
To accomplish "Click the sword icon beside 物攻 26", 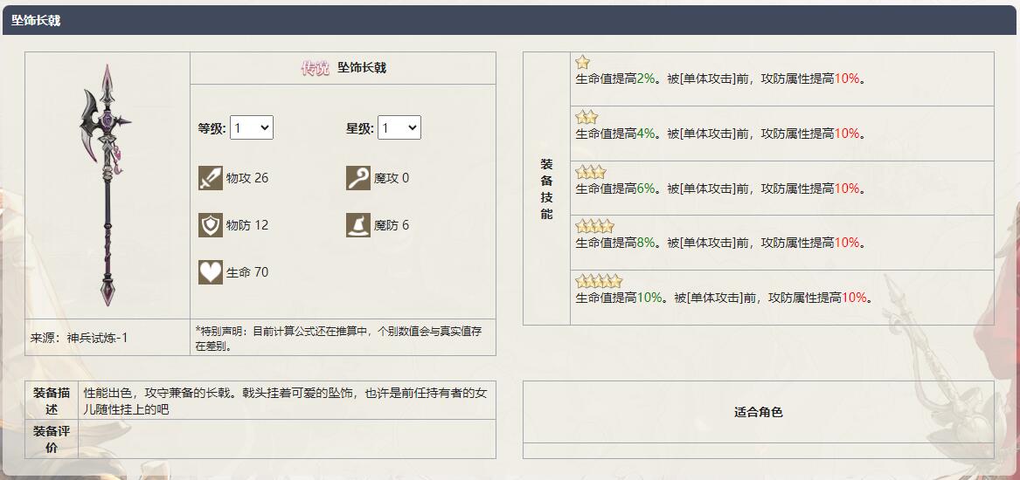I will tap(210, 178).
